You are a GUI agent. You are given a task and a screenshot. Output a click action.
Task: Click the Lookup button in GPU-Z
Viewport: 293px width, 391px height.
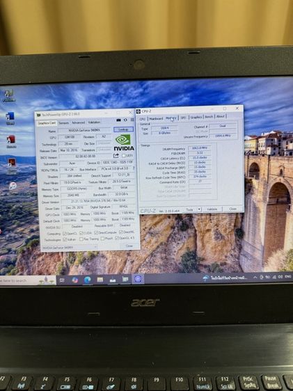123,129
